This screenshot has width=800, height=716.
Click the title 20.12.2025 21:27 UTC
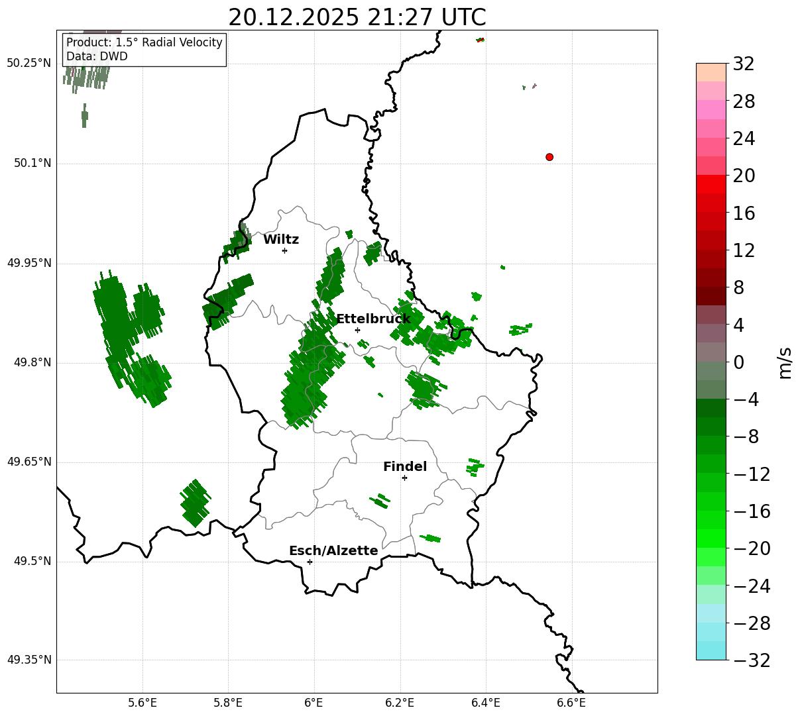357,17
